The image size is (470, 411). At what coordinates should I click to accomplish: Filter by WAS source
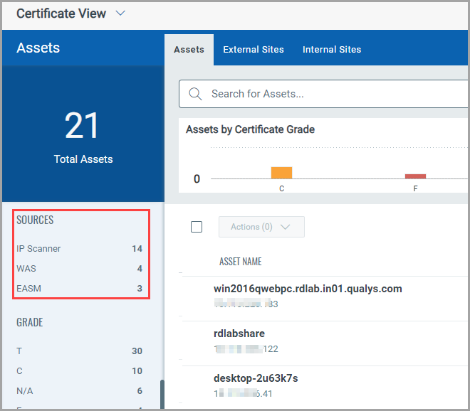[x=26, y=269]
